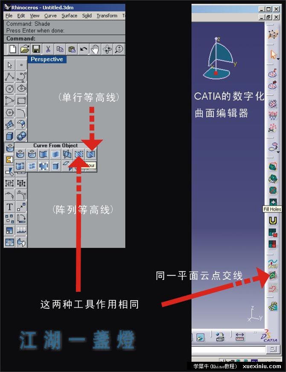Select the Rhino array tool icon

[10, 219]
